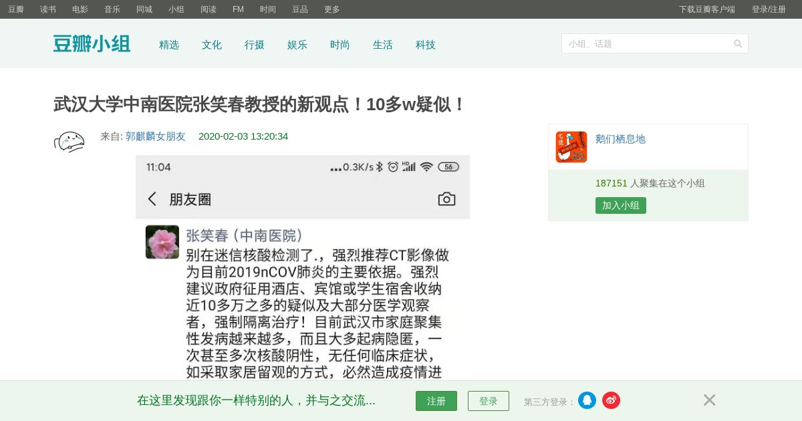The image size is (802, 421).
Task: Click 登录/注册 in the top bar
Action: (x=769, y=9)
